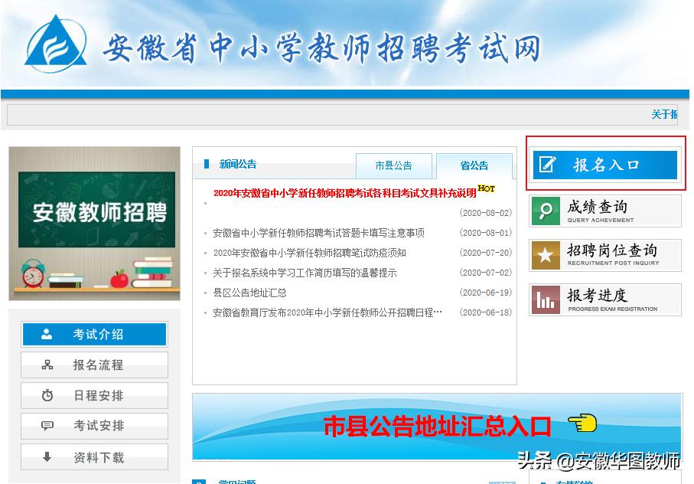Click the download arrow icon on 资料下载
Viewport: 694px width, 484px height.
coord(47,456)
